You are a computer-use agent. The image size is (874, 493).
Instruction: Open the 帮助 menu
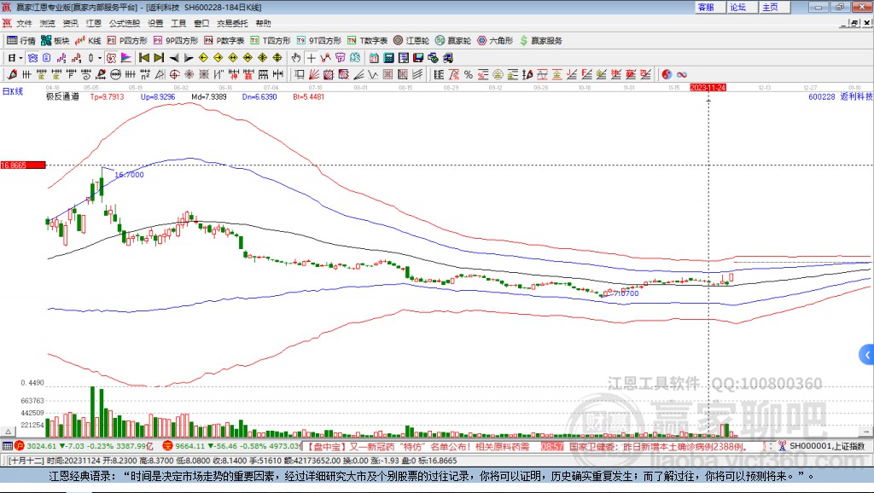tap(263, 23)
